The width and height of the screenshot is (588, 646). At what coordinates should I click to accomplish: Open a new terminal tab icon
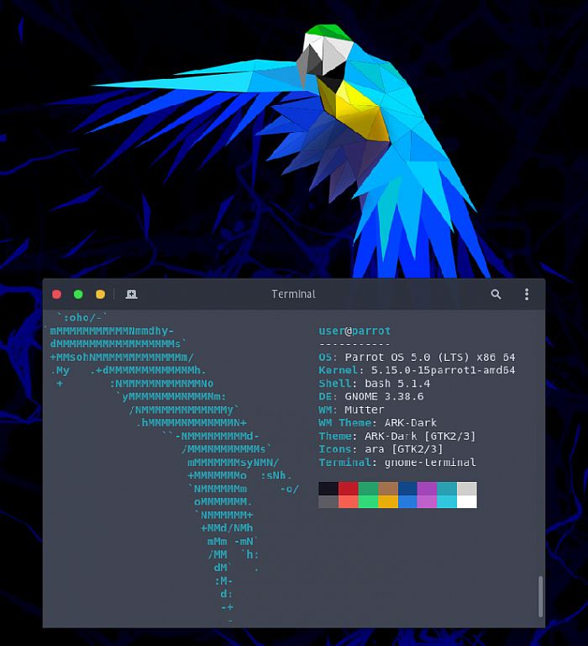coord(131,294)
